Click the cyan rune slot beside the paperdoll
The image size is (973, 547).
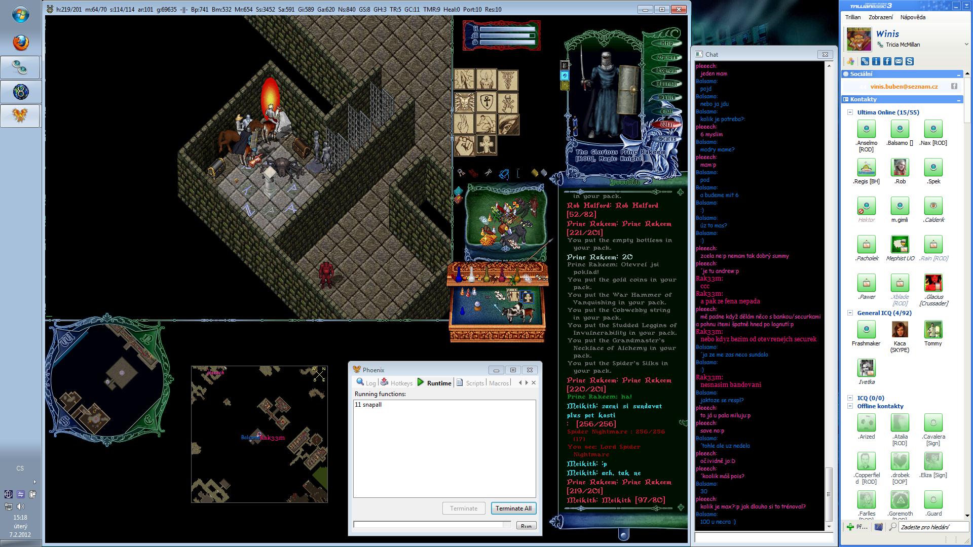565,75
